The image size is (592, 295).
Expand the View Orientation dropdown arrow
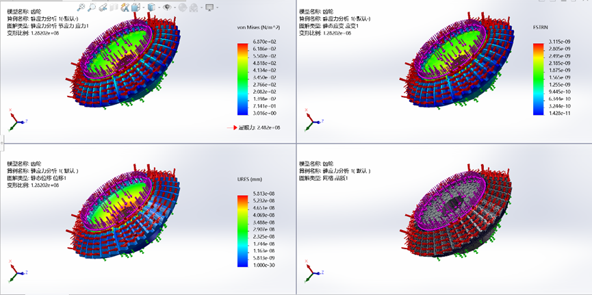click(143, 8)
